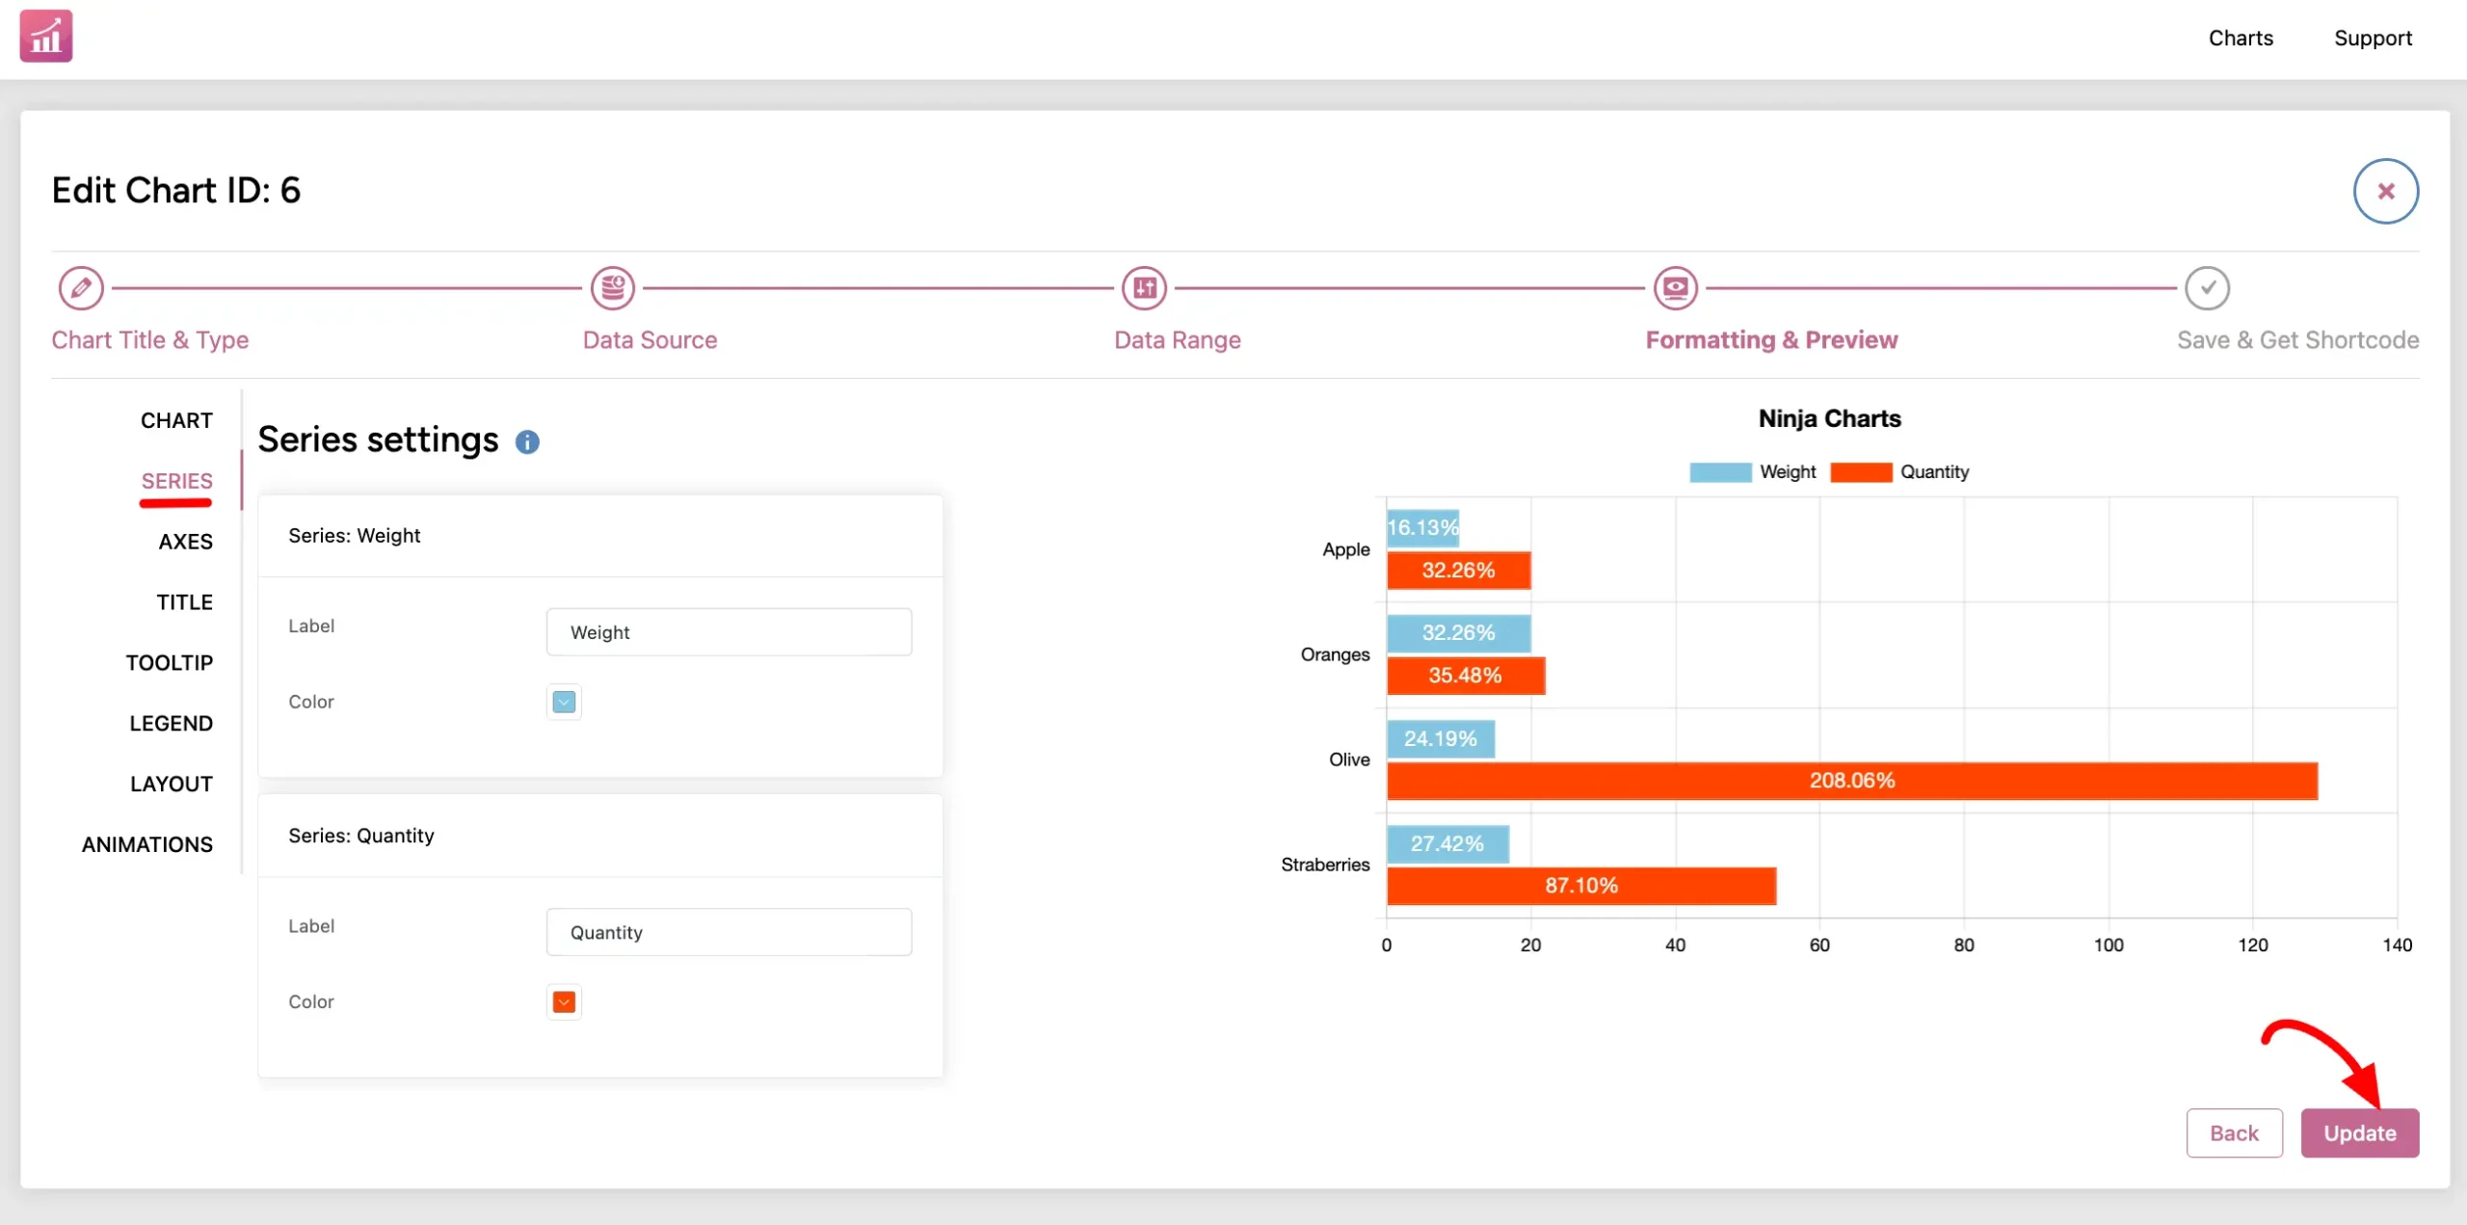
Task: Toggle the Quantity legend swatch in chart
Action: click(1861, 472)
